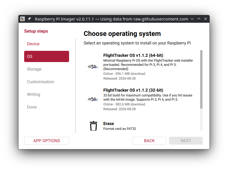
Task: Click 'Released: 2026-08-28' under the 64-bit entry
Action: tap(119, 79)
